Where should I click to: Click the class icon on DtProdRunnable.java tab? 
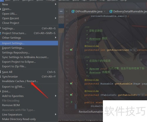tap(73, 11)
